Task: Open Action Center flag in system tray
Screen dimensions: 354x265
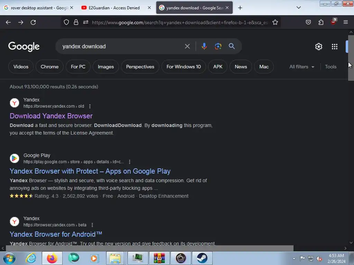Action: click(x=302, y=258)
